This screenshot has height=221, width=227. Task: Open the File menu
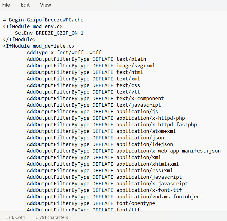(6, 5)
